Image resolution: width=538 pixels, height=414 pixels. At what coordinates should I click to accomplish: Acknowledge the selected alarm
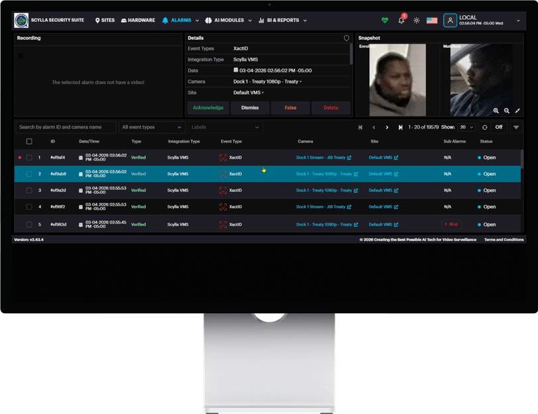[208, 107]
